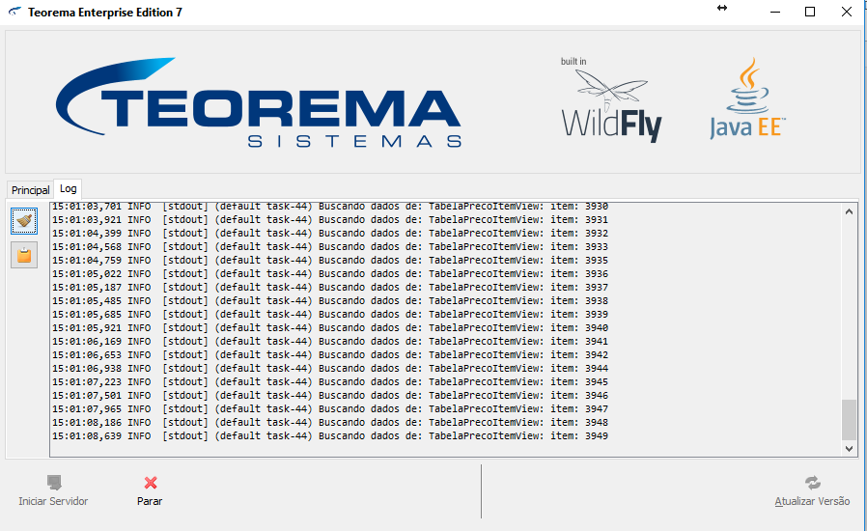Click the WildFly logo
The height and width of the screenshot is (531, 867).
coord(611,99)
